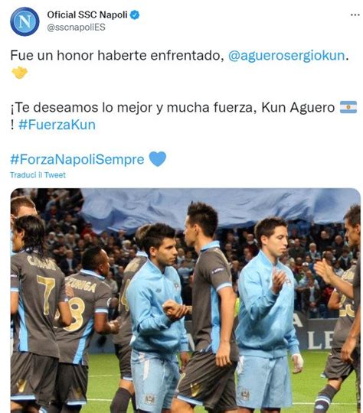Viewport: 363px width, 413px height.
Task: Click the player in light blue on right
Action: (x=267, y=313)
